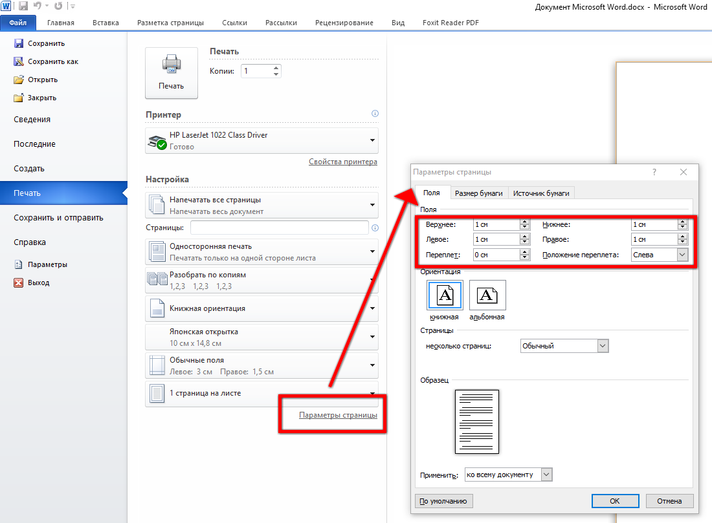
Task: Increase the copies count with the up arrow
Action: (x=276, y=67)
